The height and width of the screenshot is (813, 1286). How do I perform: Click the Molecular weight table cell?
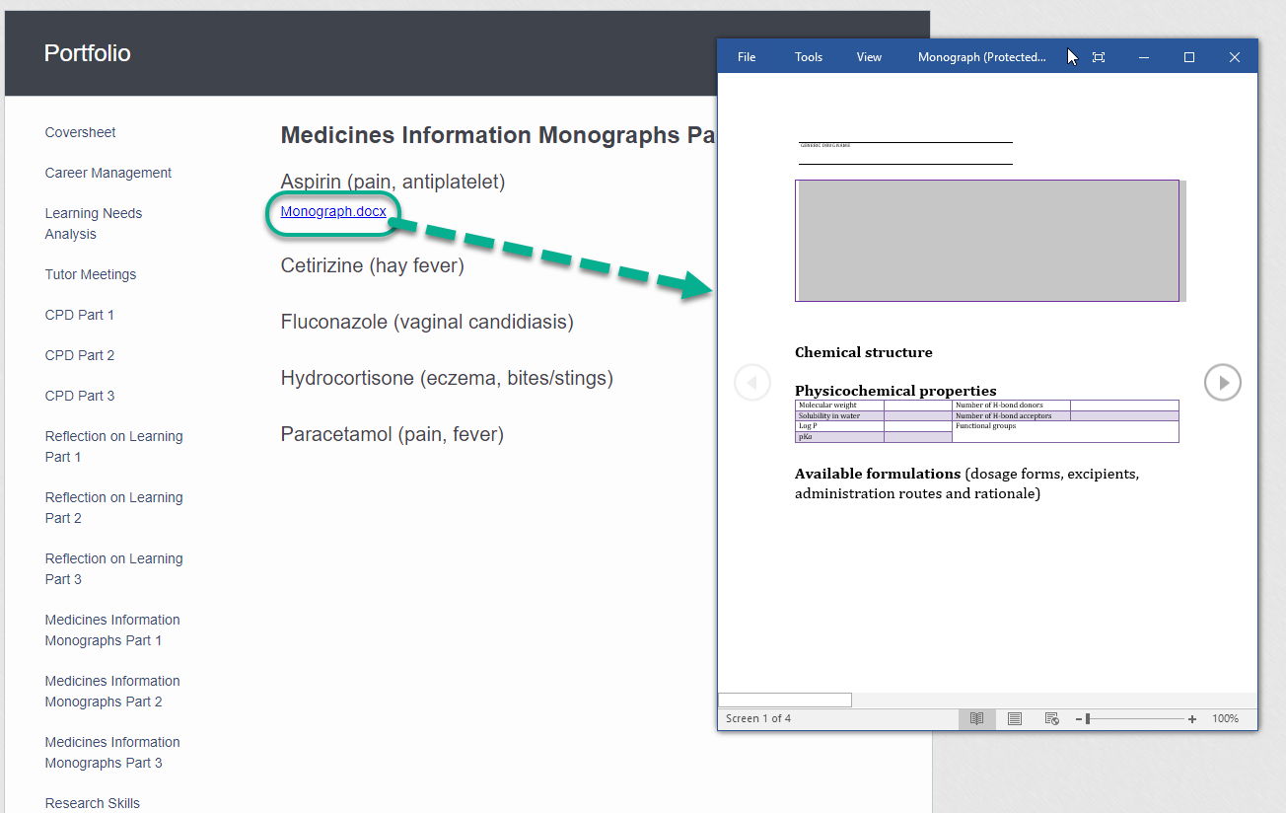point(839,406)
